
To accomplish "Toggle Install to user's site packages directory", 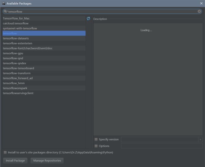I will tap(5, 152).
